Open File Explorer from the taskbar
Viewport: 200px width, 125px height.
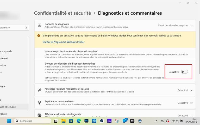click(63, 121)
